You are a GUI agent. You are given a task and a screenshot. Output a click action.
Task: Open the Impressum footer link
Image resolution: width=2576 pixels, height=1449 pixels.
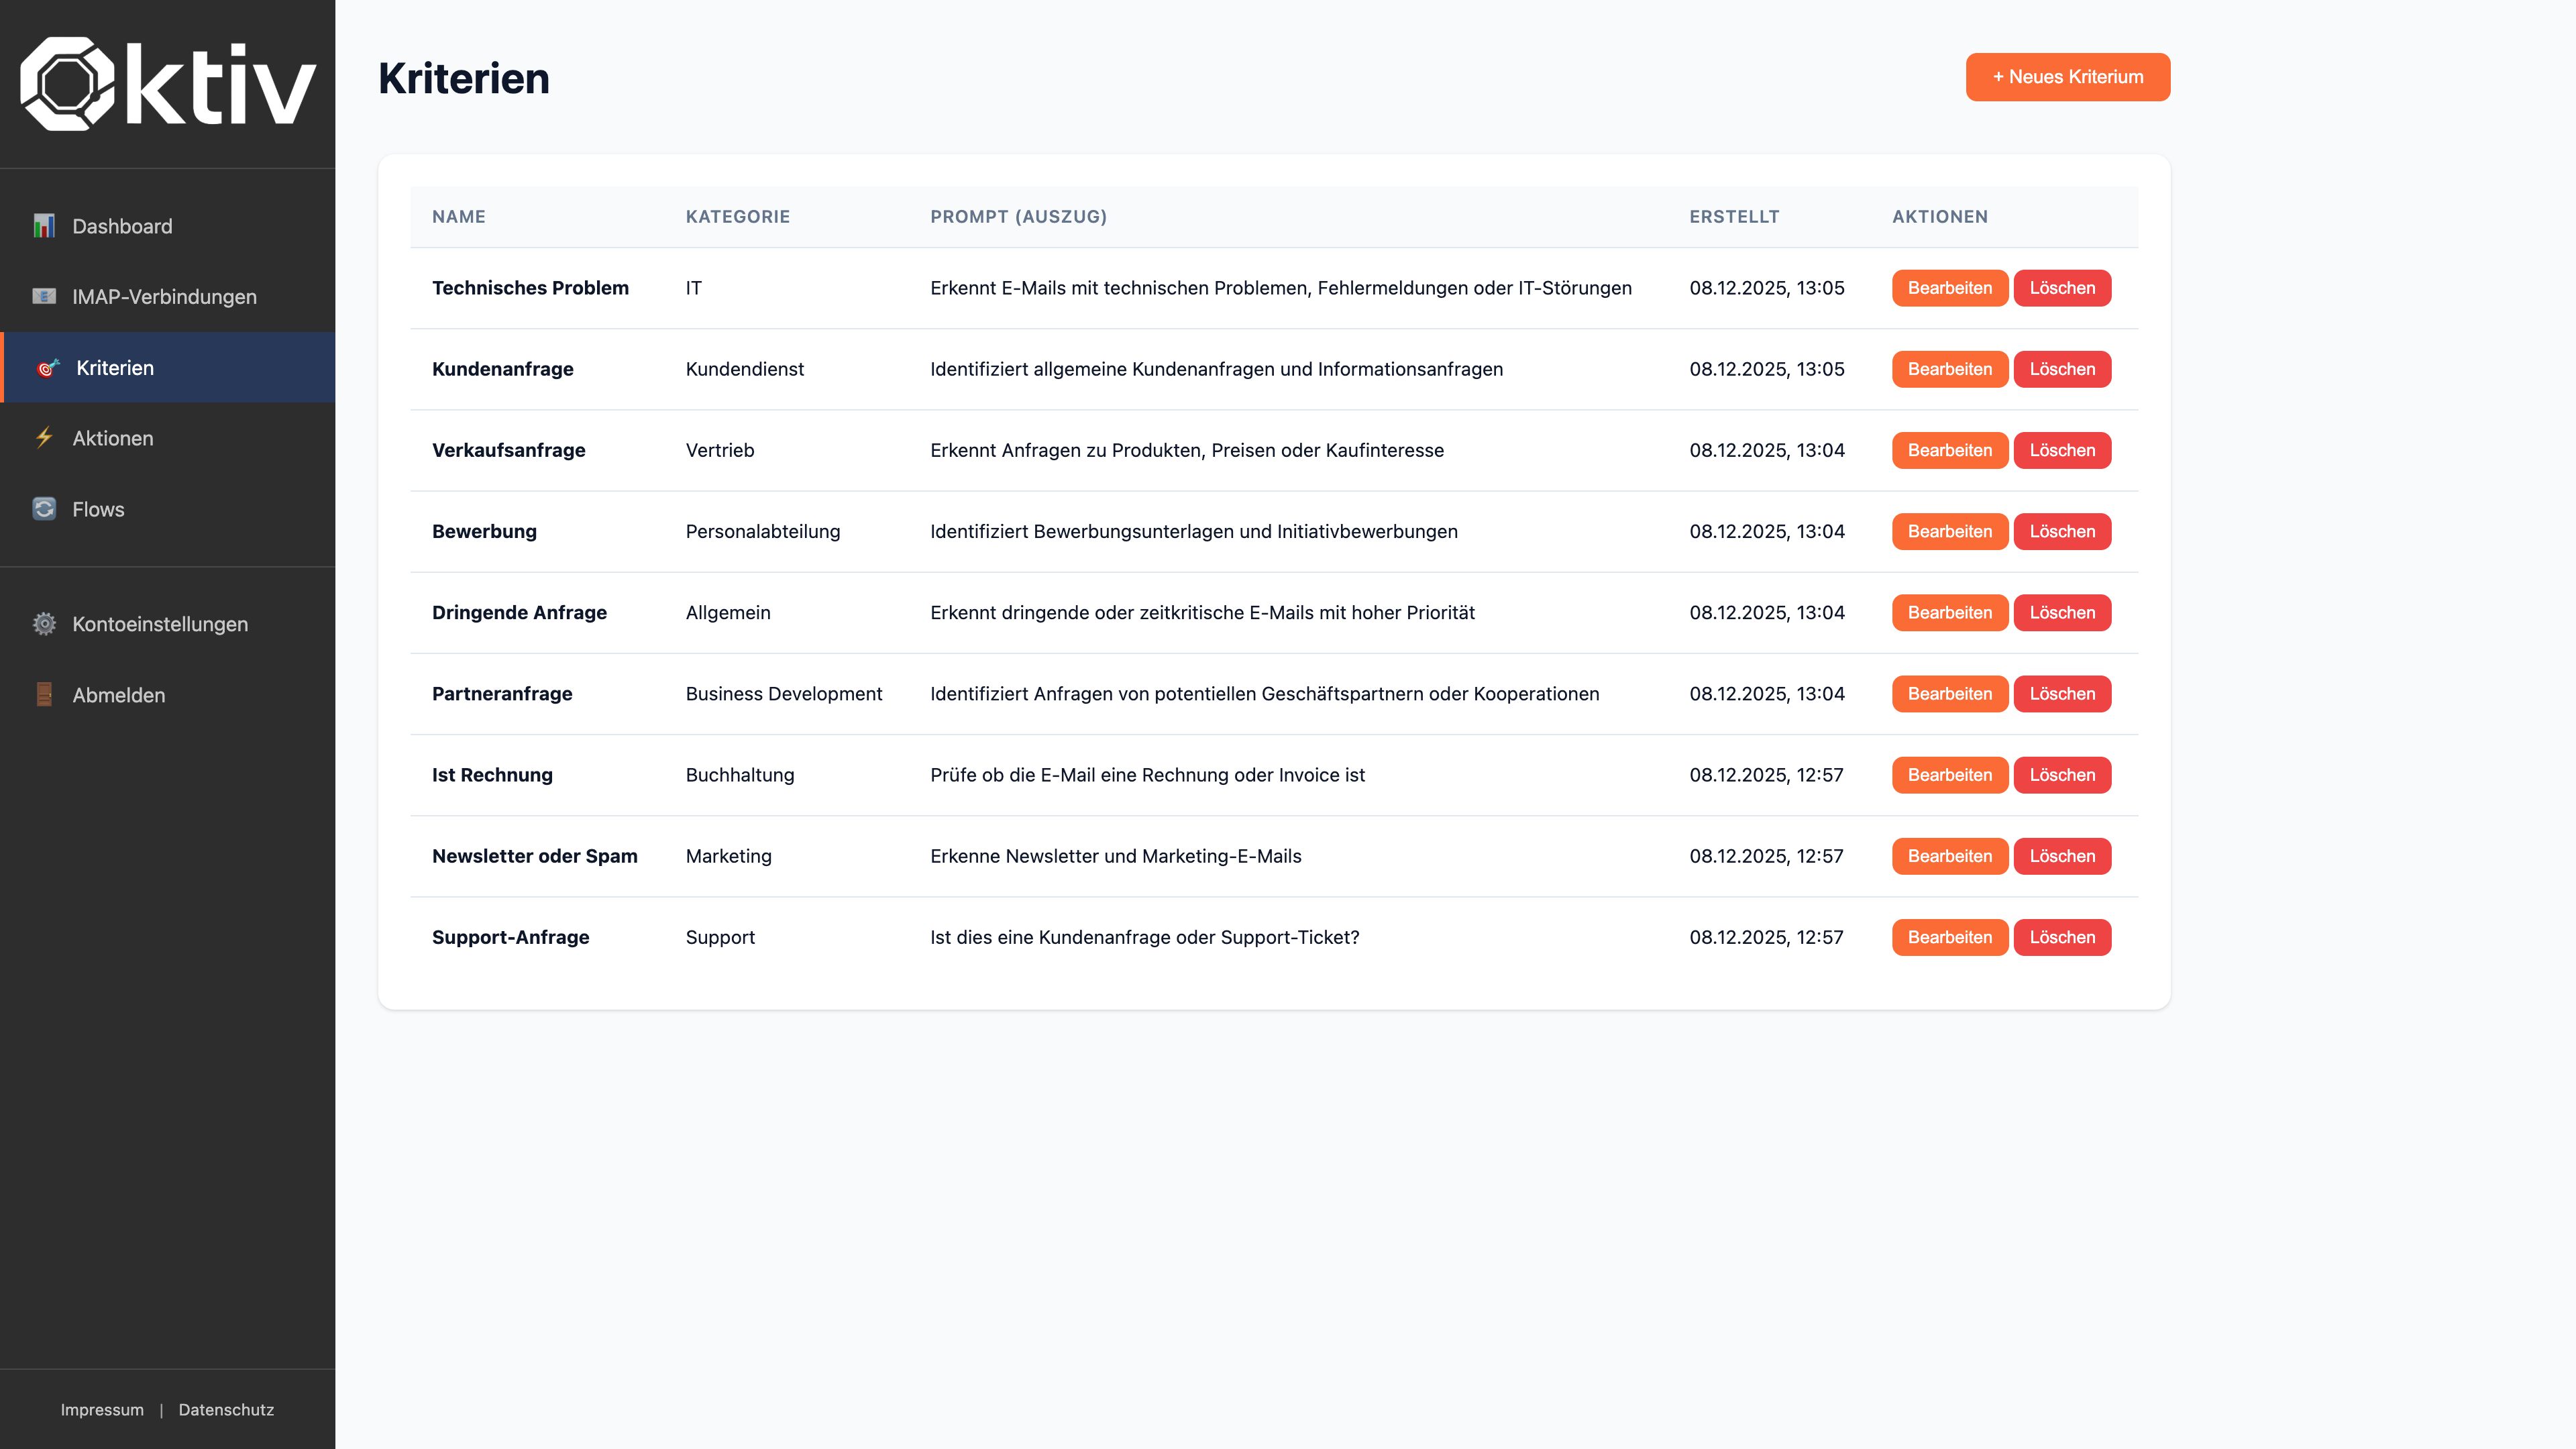(x=102, y=1409)
